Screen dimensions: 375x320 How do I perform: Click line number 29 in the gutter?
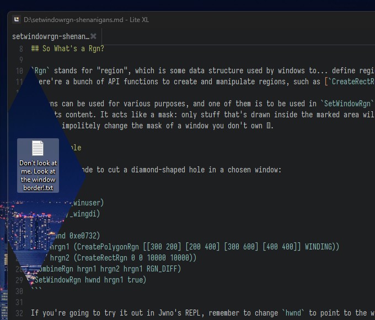point(19,280)
